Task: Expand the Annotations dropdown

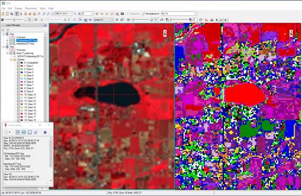Action: (150, 14)
